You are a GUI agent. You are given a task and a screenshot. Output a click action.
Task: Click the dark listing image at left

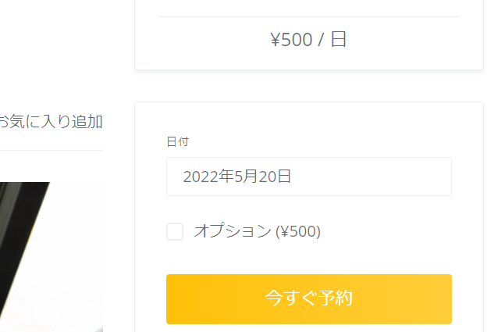[x=52, y=257]
